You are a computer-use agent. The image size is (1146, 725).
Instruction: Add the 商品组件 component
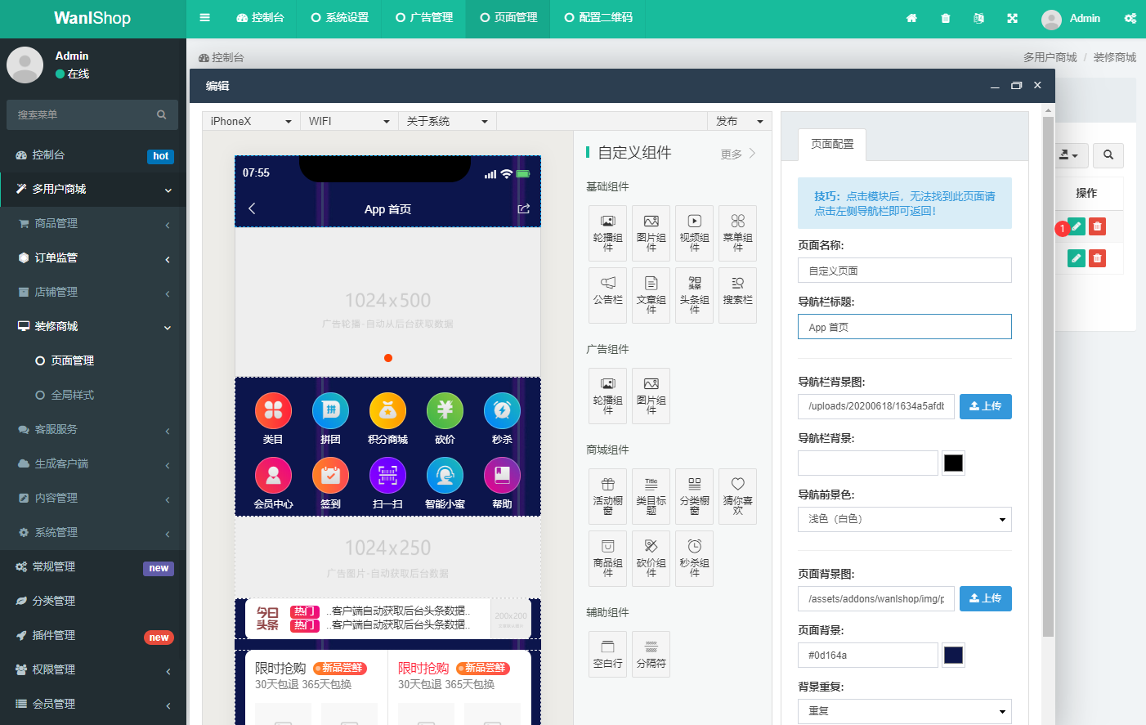coord(607,558)
